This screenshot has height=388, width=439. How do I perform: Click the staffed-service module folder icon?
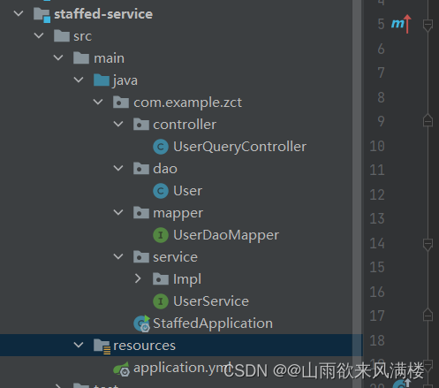(42, 15)
